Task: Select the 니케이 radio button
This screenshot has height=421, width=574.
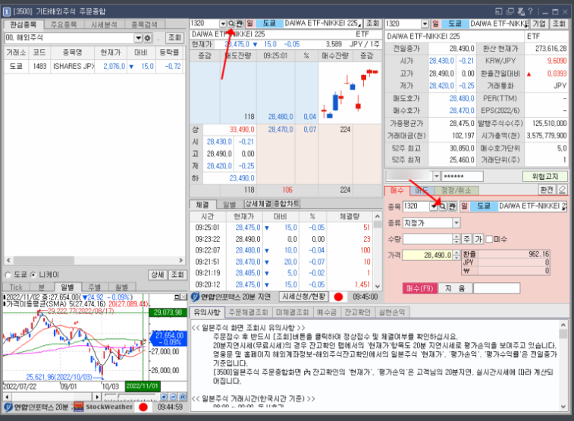Action: point(33,275)
